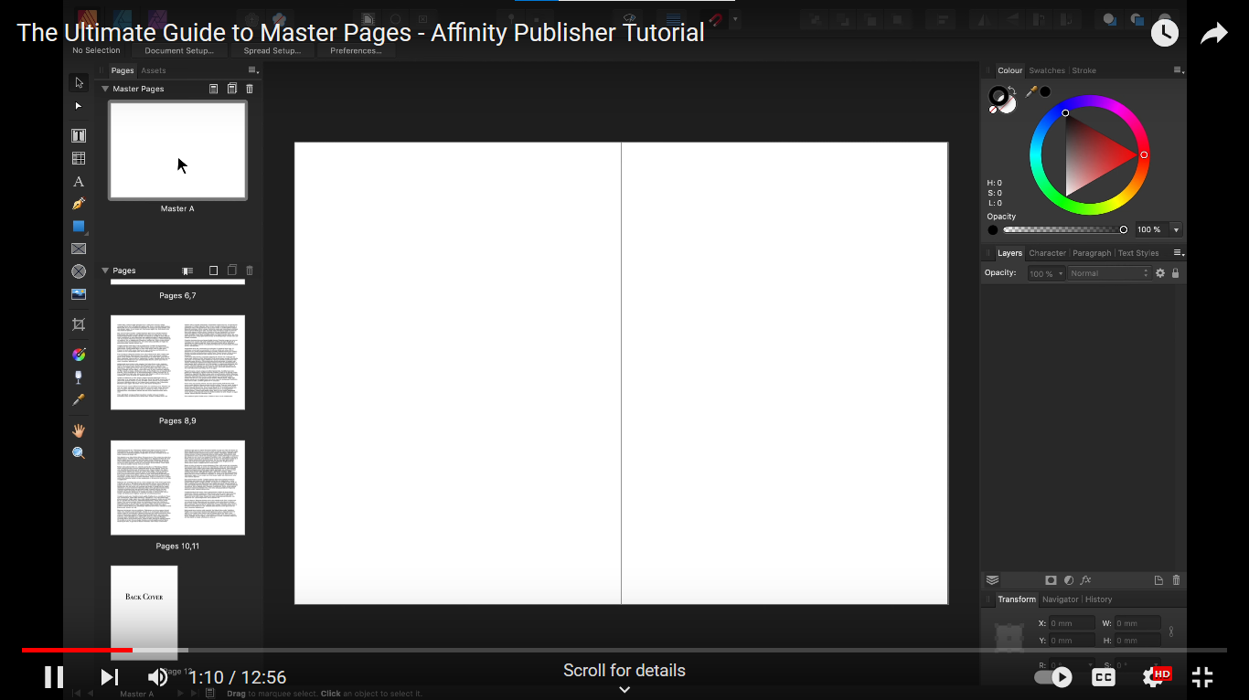Collapse the Pages section triangle

tap(105, 270)
